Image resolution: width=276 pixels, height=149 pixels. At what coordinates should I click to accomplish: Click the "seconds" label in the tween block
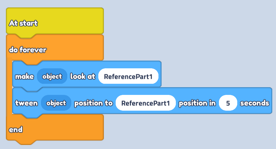(x=255, y=103)
